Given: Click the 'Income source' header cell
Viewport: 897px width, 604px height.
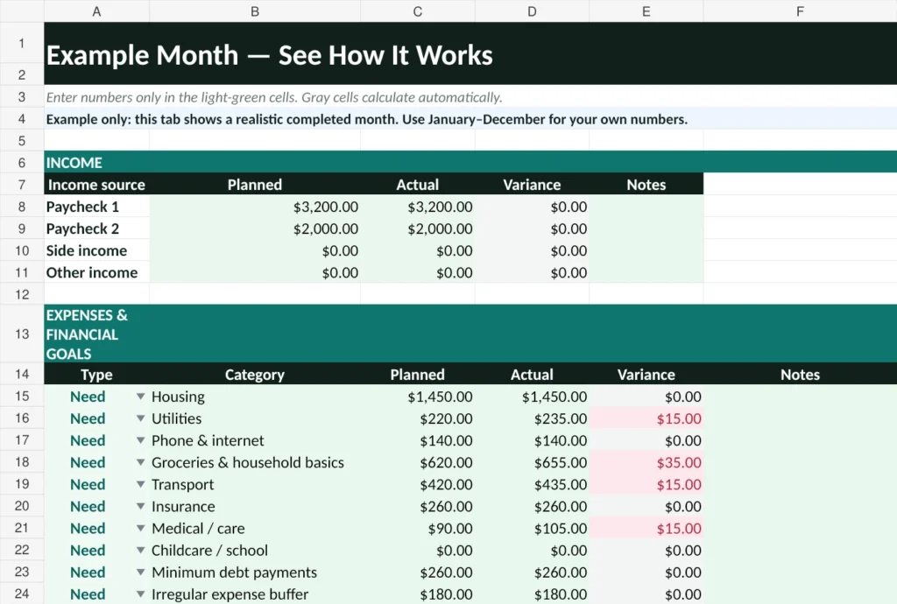Looking at the screenshot, I should [x=96, y=185].
